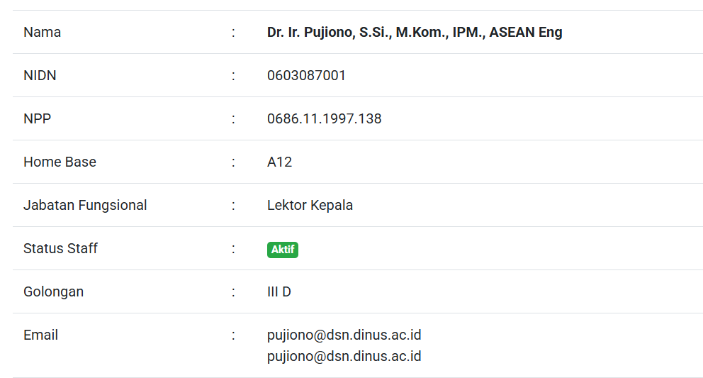703x378 pixels.
Task: Select the Home Base value A12
Action: (279, 162)
